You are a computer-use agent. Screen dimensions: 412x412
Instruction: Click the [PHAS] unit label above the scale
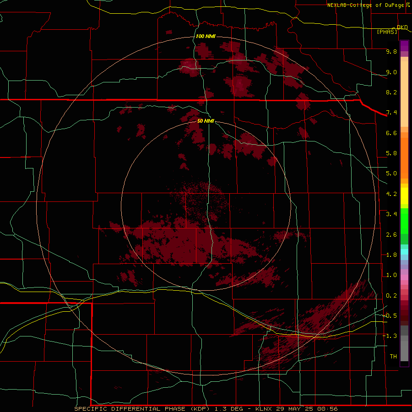pyautogui.click(x=387, y=32)
